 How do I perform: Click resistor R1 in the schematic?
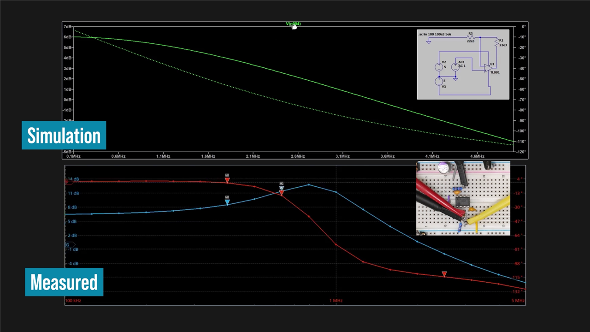tap(496, 42)
